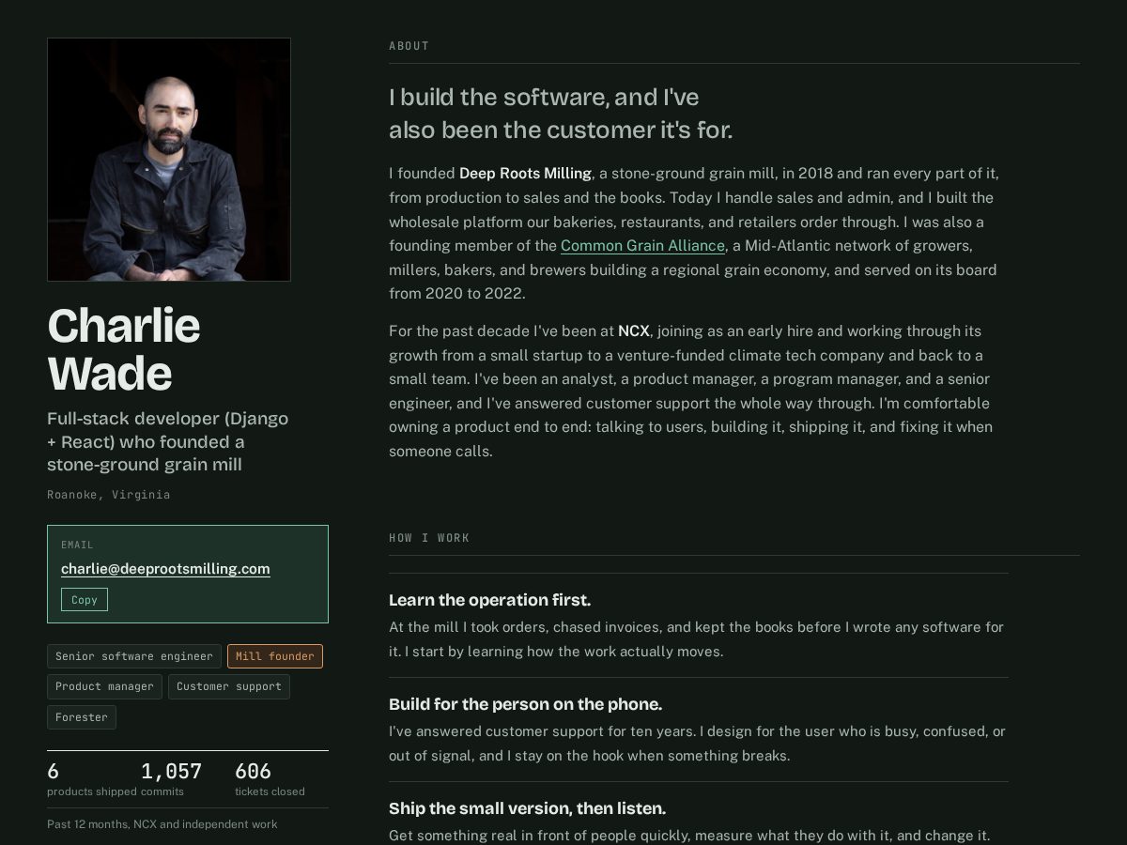Select the Customer support tag
This screenshot has width=1127, height=845.
pos(229,686)
